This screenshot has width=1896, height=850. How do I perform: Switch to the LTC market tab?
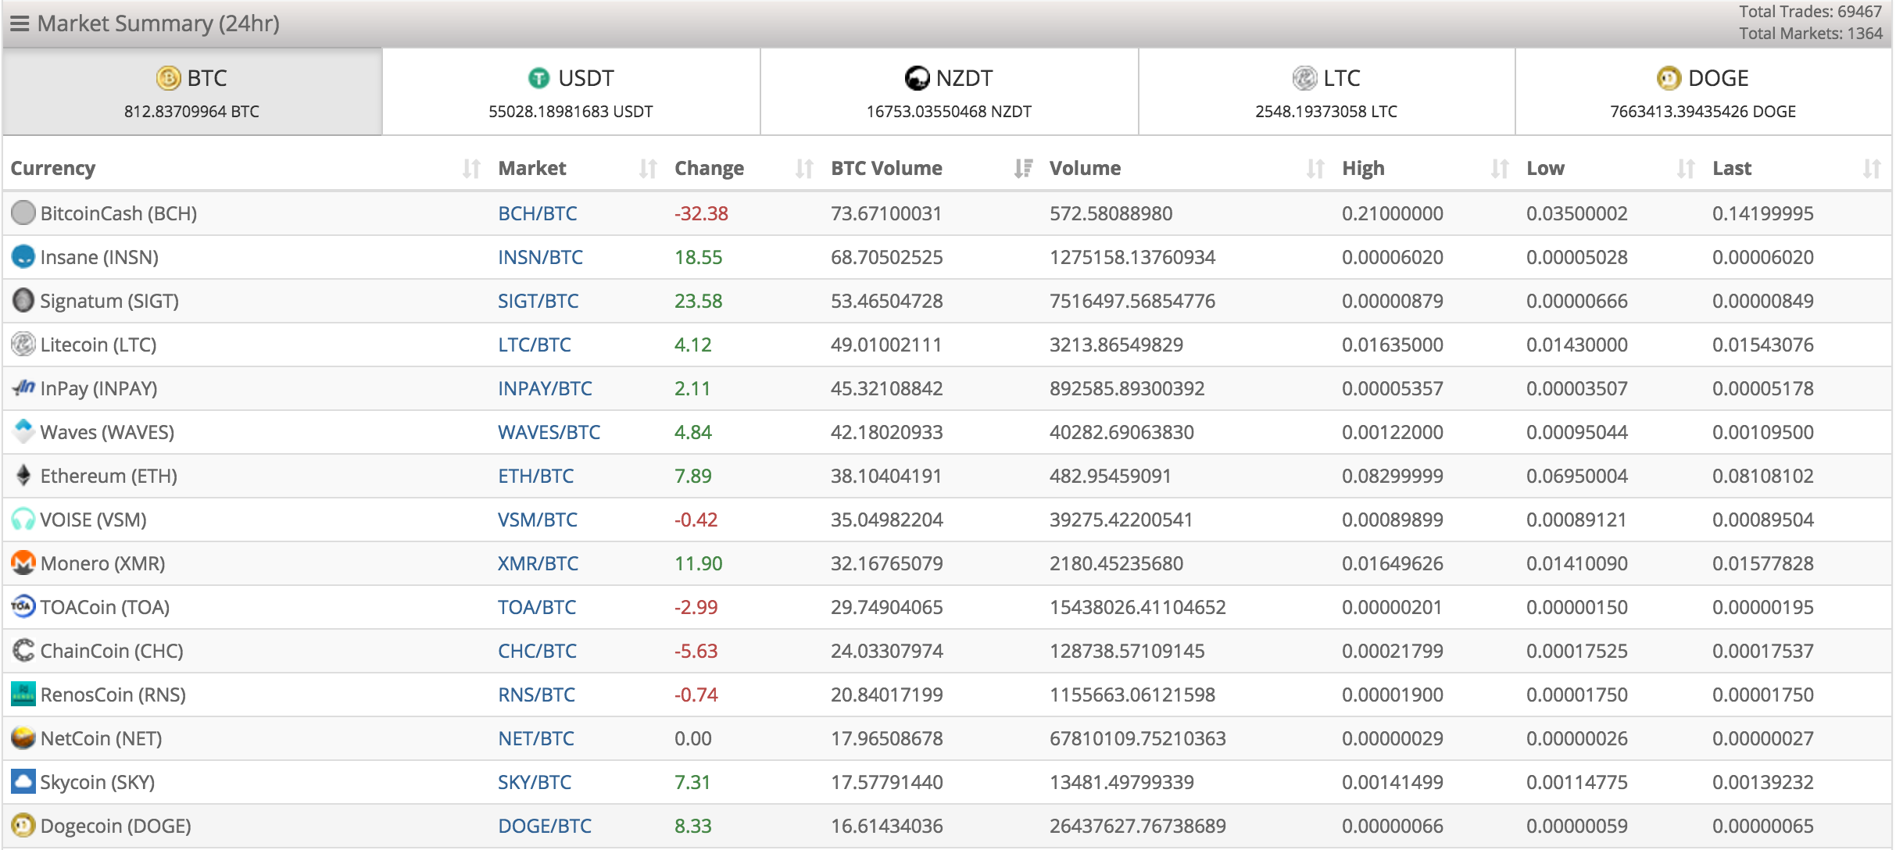[1326, 91]
